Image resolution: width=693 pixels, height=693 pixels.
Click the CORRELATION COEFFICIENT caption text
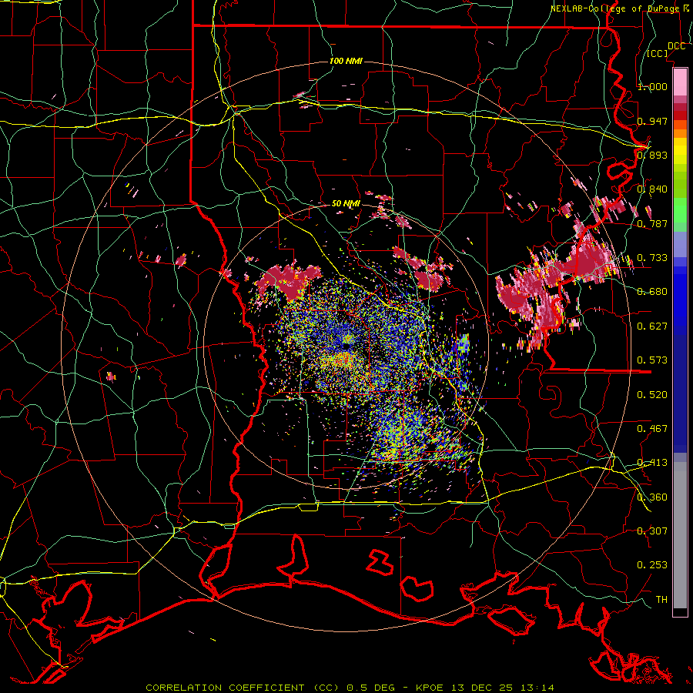225,688
